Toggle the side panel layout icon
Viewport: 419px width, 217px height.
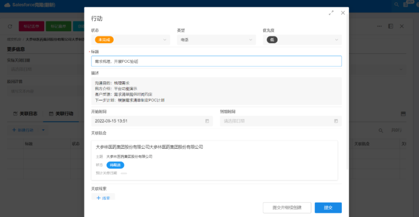coord(391,26)
